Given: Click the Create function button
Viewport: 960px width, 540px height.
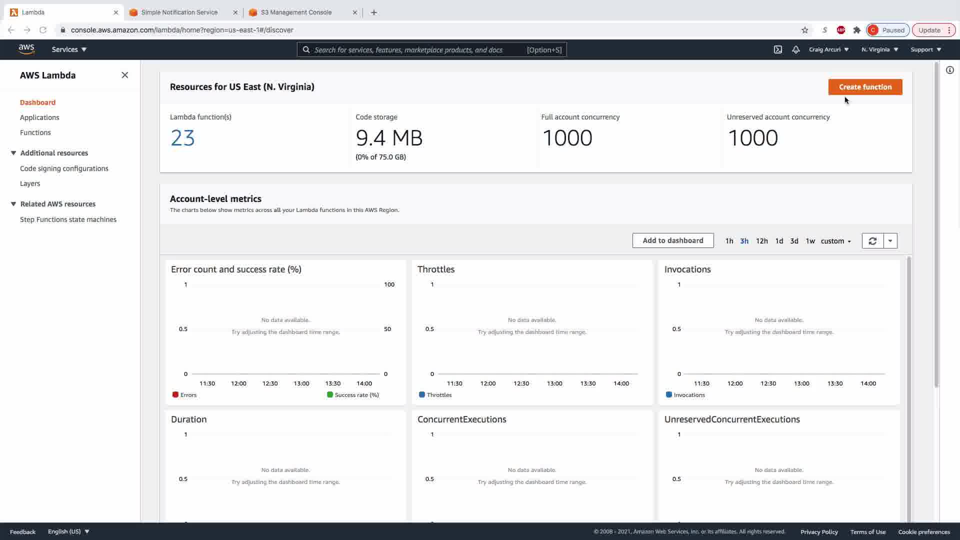Looking at the screenshot, I should click(x=865, y=87).
